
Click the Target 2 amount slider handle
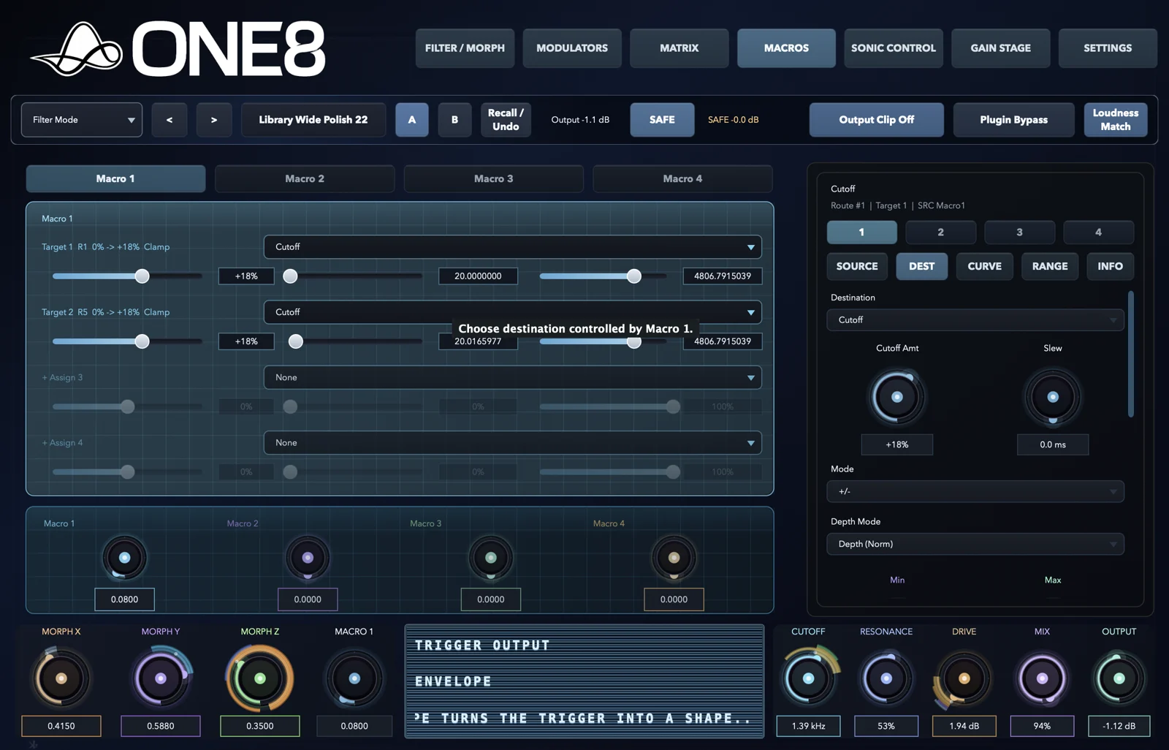pyautogui.click(x=142, y=341)
